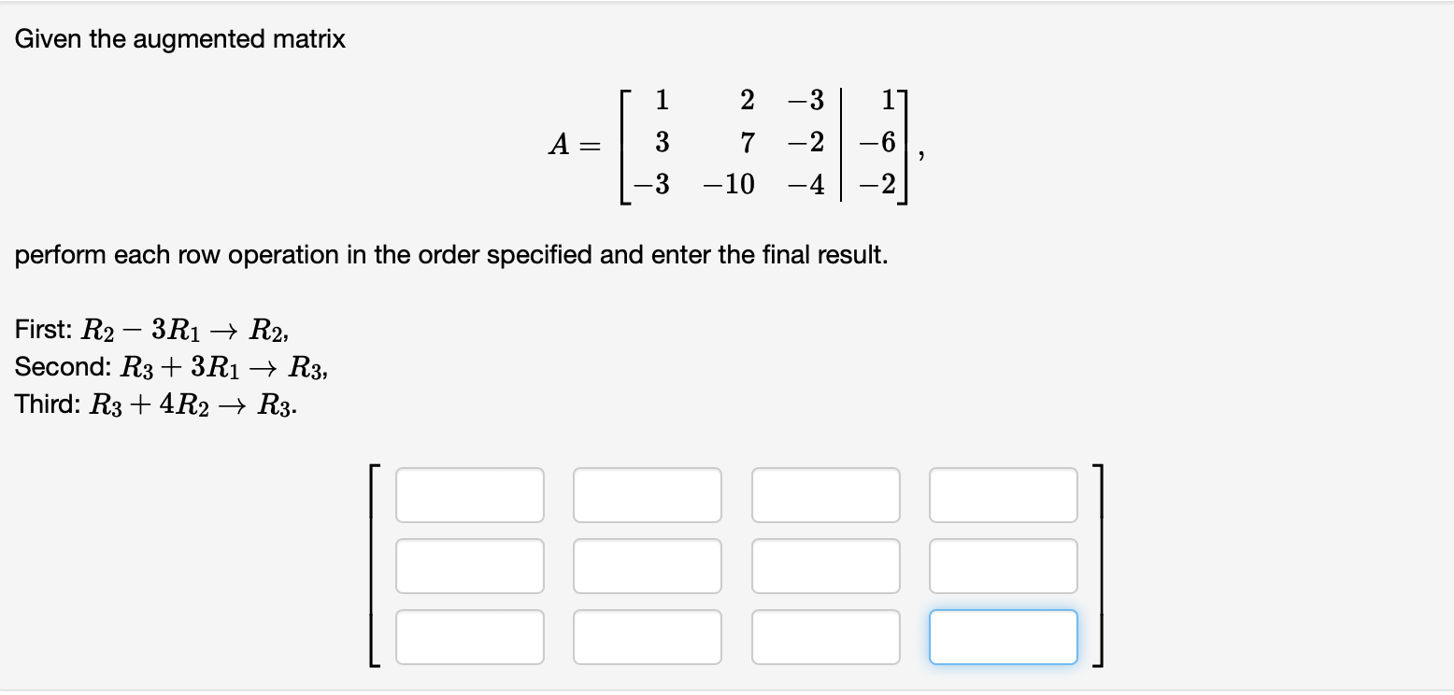Select the second row operation text
1454x695 pixels.
(x=173, y=366)
